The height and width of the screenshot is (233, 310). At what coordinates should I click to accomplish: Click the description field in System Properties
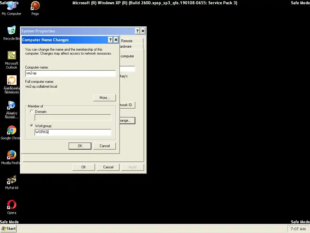127,69
